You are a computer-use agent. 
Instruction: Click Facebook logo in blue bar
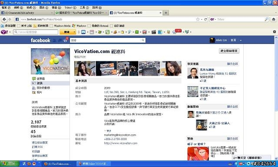(40, 40)
